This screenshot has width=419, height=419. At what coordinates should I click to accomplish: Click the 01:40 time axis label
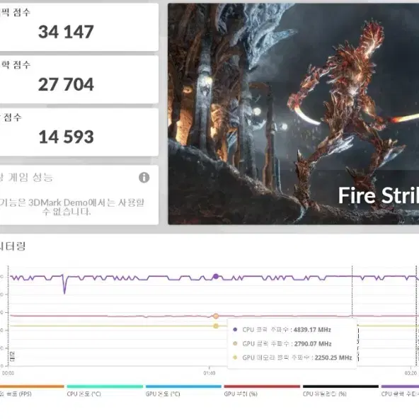pyautogui.click(x=209, y=373)
